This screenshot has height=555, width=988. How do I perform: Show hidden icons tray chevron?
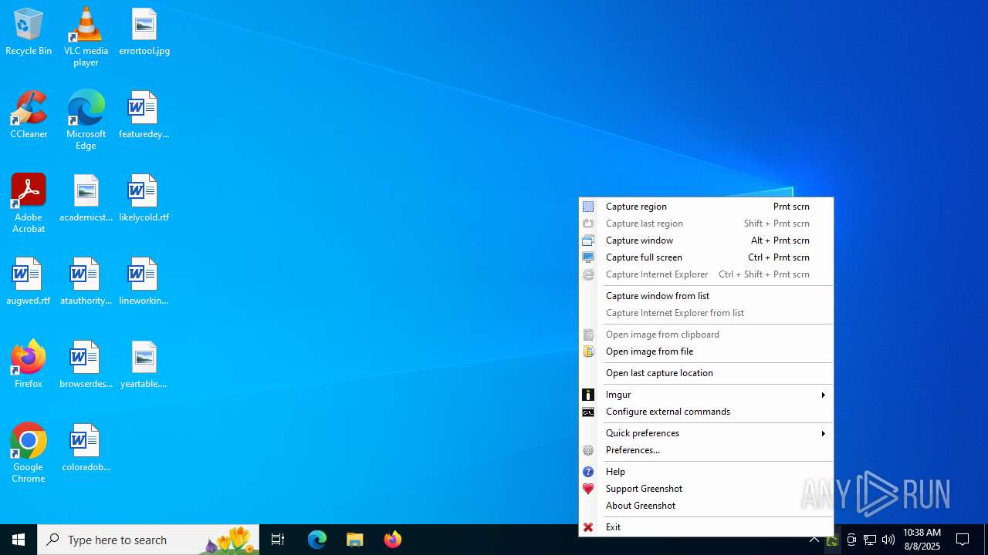point(814,540)
